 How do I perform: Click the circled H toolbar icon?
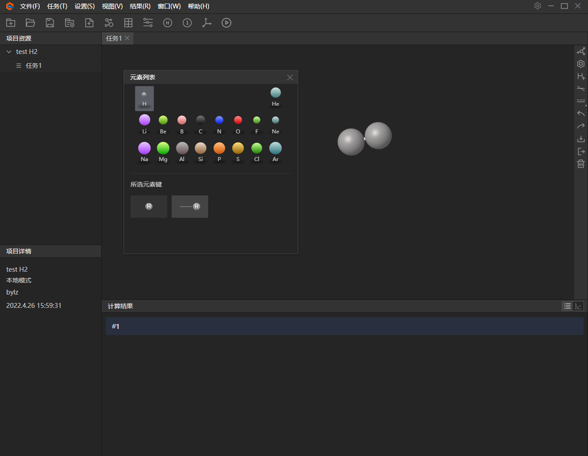(x=168, y=23)
